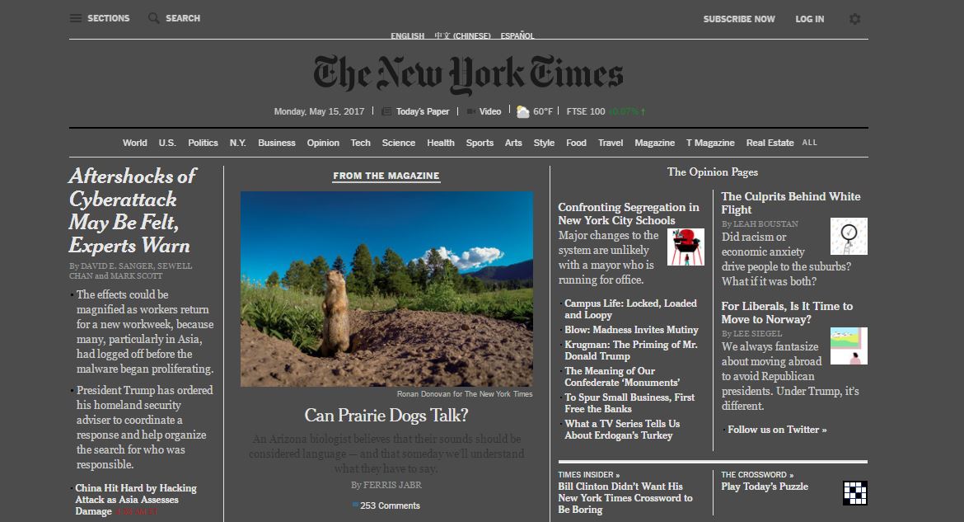This screenshot has width=964, height=522.
Task: Switch the site language to Español
Action: 518,35
